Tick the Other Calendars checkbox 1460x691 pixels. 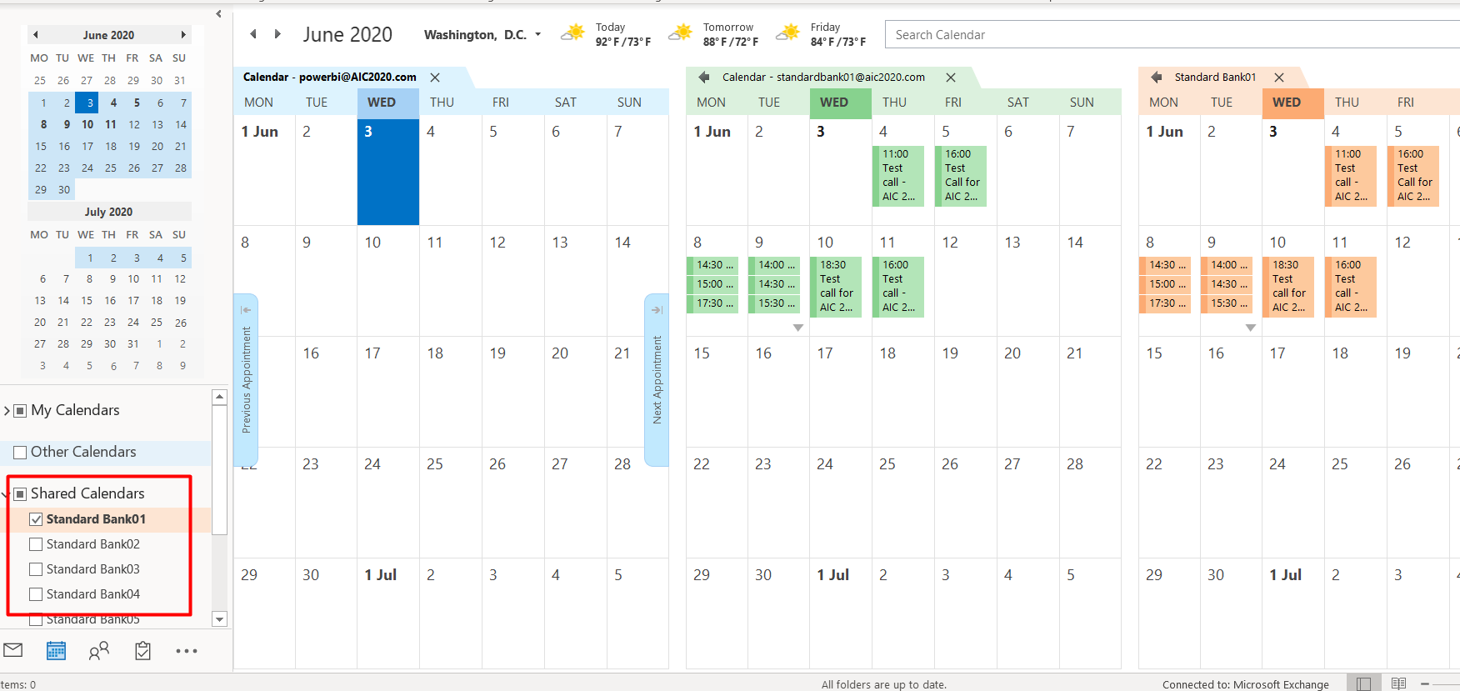pyautogui.click(x=20, y=453)
